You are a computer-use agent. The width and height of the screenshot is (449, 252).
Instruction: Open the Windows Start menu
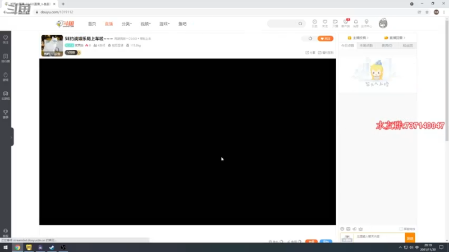click(6, 248)
